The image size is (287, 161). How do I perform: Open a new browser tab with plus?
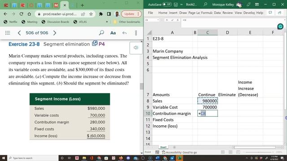pyautogui.click(x=82, y=5)
